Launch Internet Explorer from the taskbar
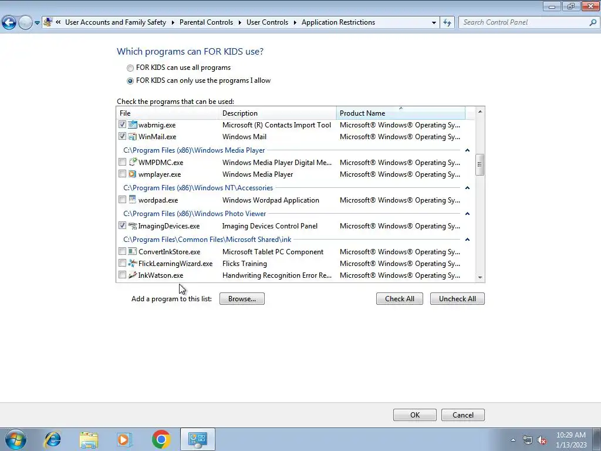601x451 pixels. point(52,439)
